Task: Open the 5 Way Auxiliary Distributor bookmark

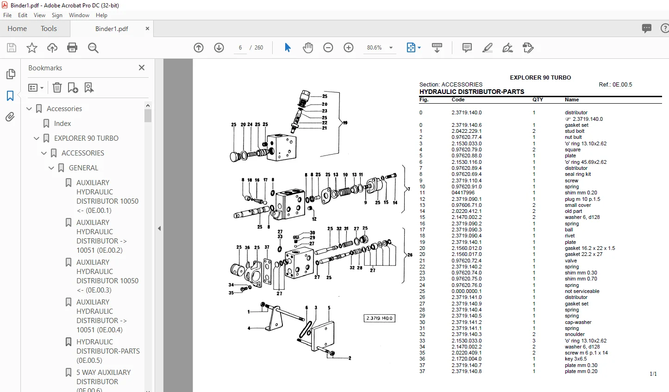Action: click(104, 381)
